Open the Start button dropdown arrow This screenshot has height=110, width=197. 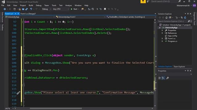click(78, 9)
